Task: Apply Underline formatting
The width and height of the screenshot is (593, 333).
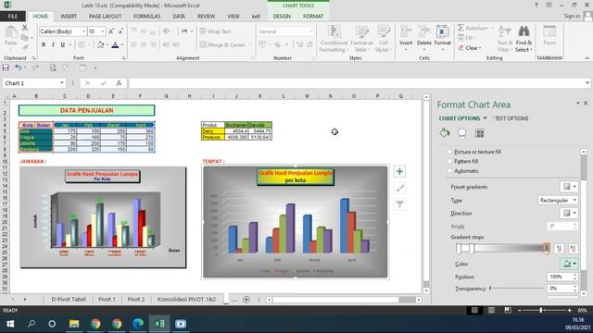Action: pos(63,44)
